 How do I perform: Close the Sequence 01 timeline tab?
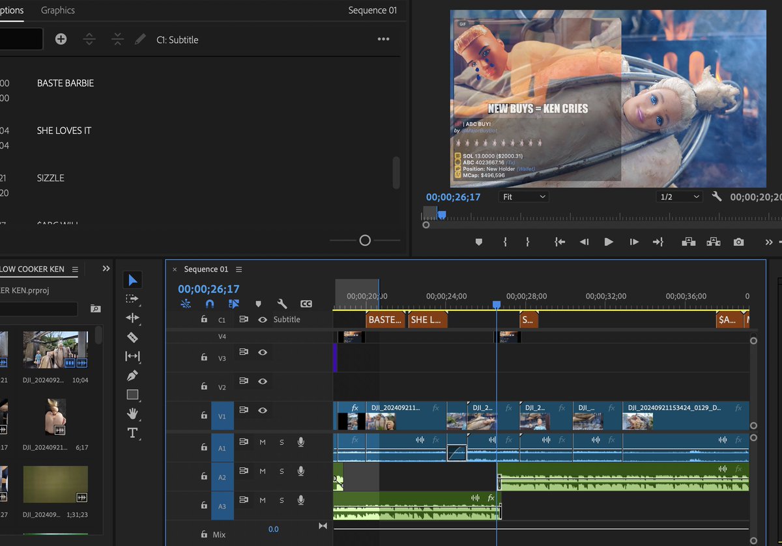(175, 269)
